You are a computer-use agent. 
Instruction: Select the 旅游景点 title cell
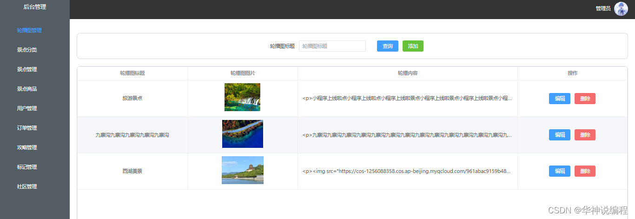click(132, 99)
